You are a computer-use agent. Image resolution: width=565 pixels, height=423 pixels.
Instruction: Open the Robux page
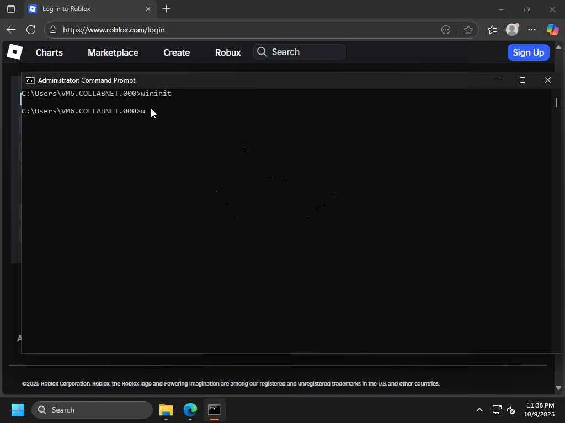click(x=228, y=52)
